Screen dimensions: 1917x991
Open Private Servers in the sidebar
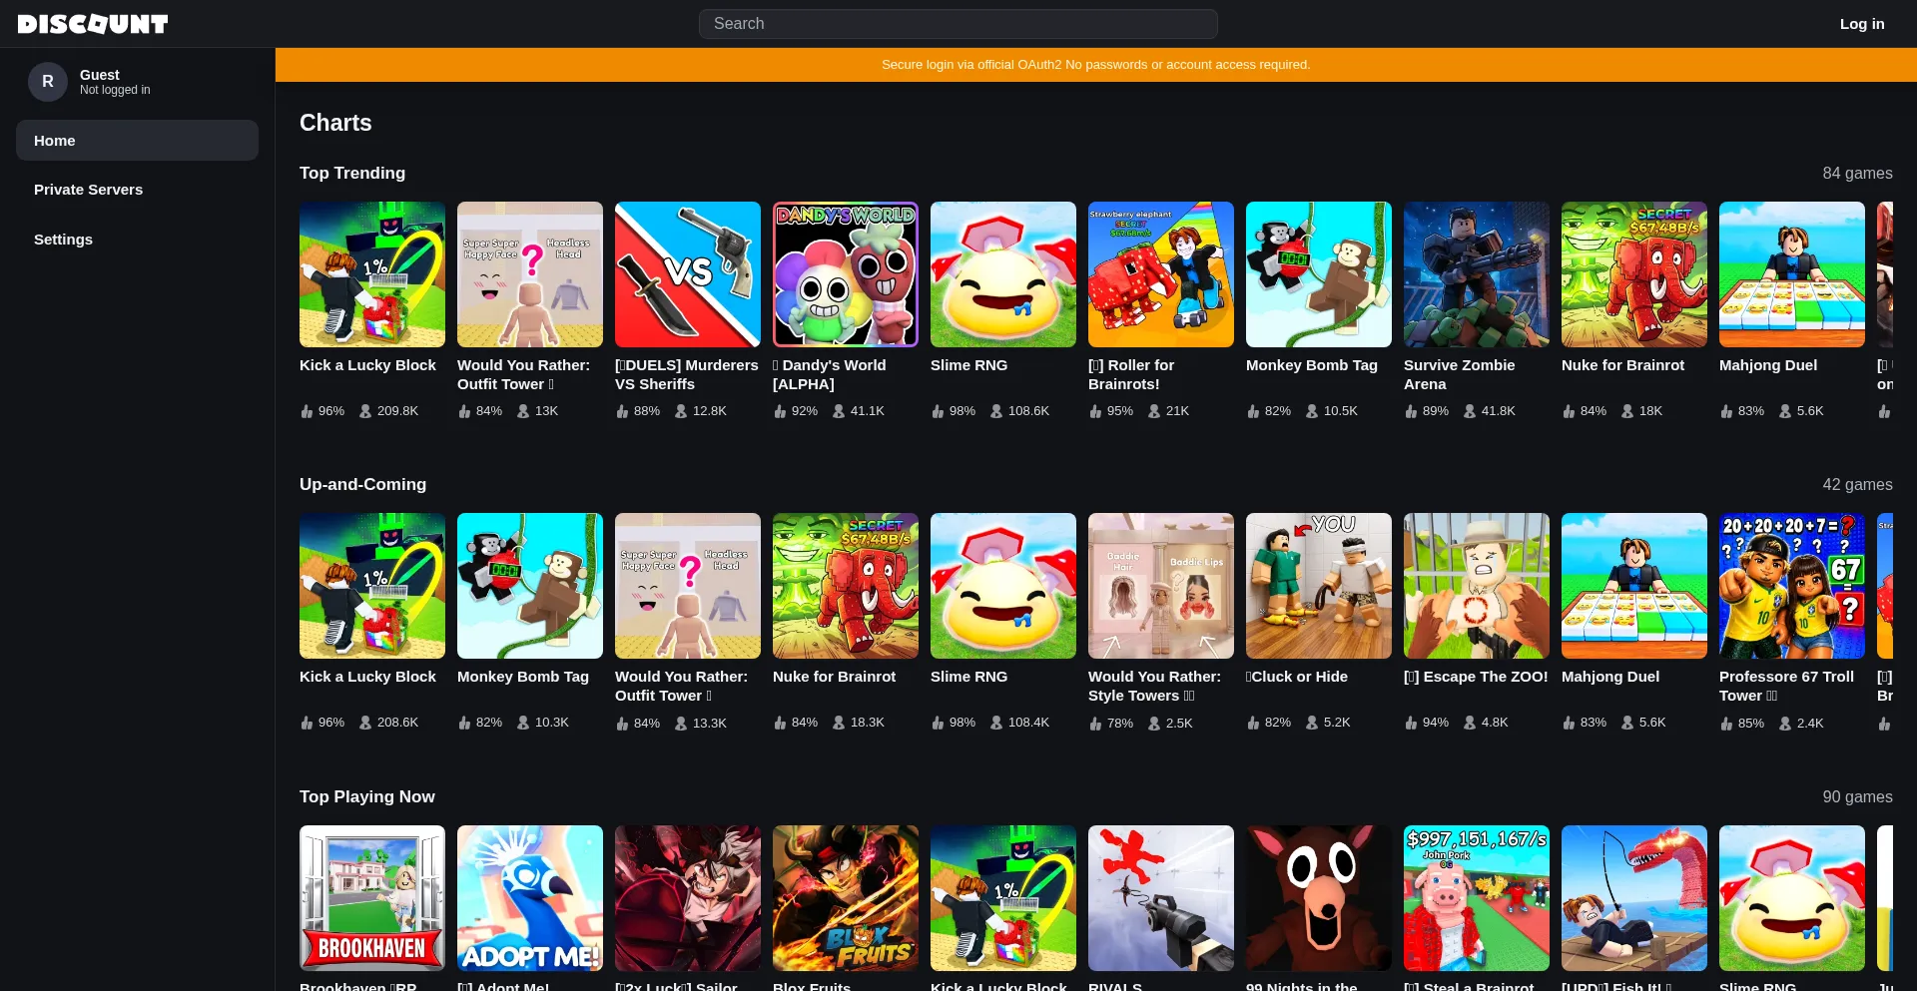(x=137, y=190)
